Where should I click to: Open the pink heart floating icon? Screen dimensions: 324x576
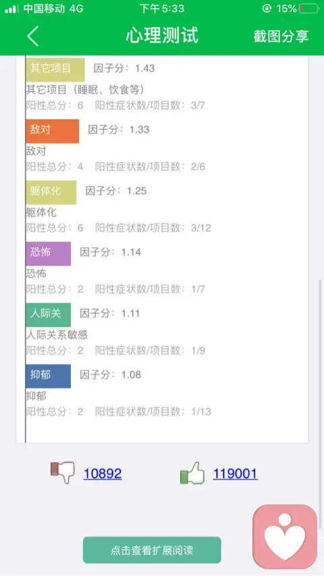coord(285,536)
